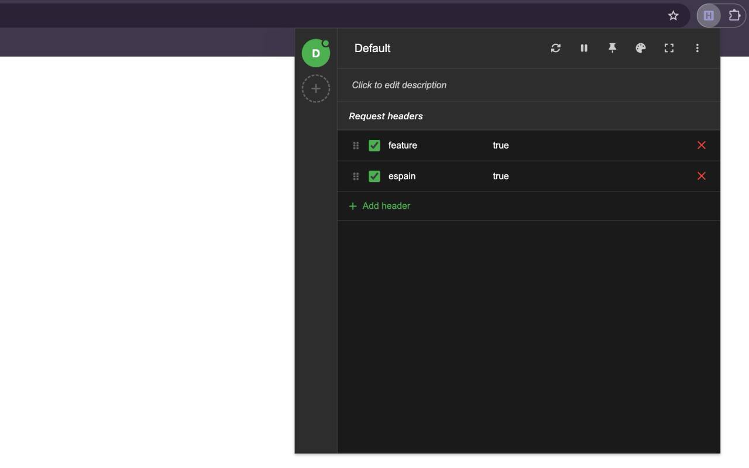Click the Request headers section title
Image resolution: width=749 pixels, height=468 pixels.
tap(386, 116)
